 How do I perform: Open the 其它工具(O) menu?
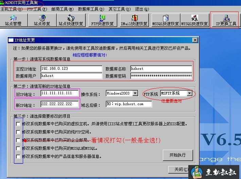(120, 9)
